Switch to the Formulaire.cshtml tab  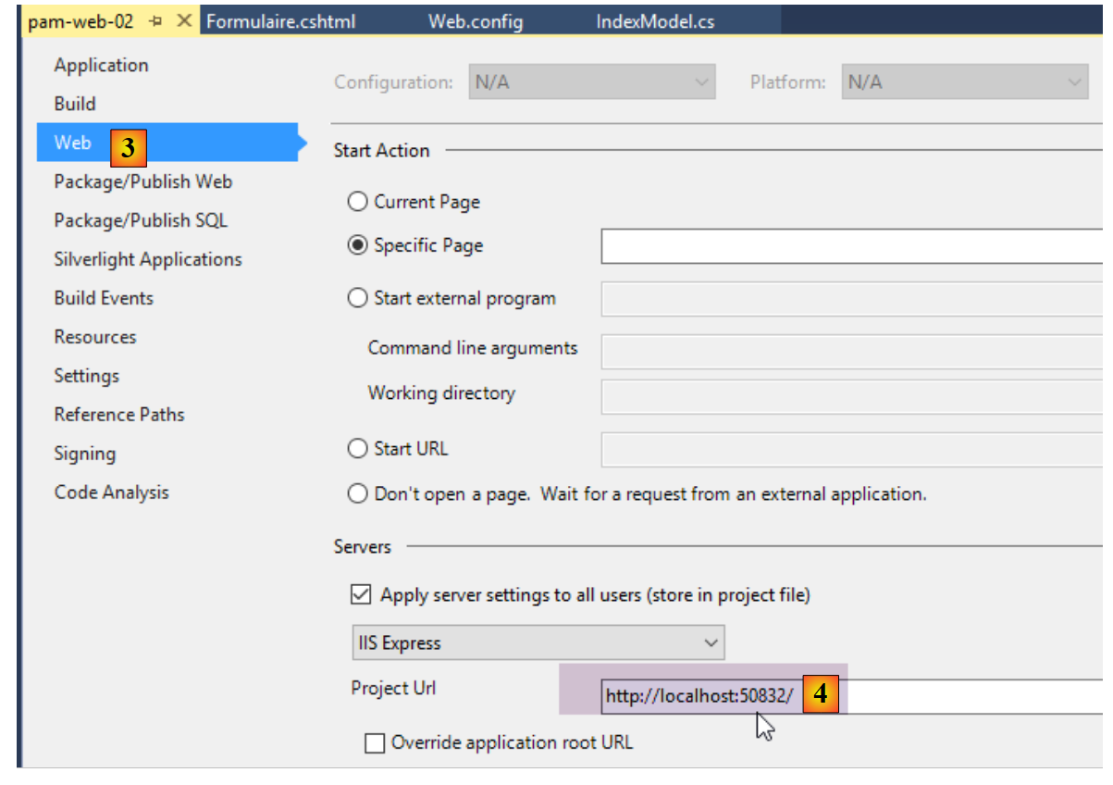click(280, 21)
